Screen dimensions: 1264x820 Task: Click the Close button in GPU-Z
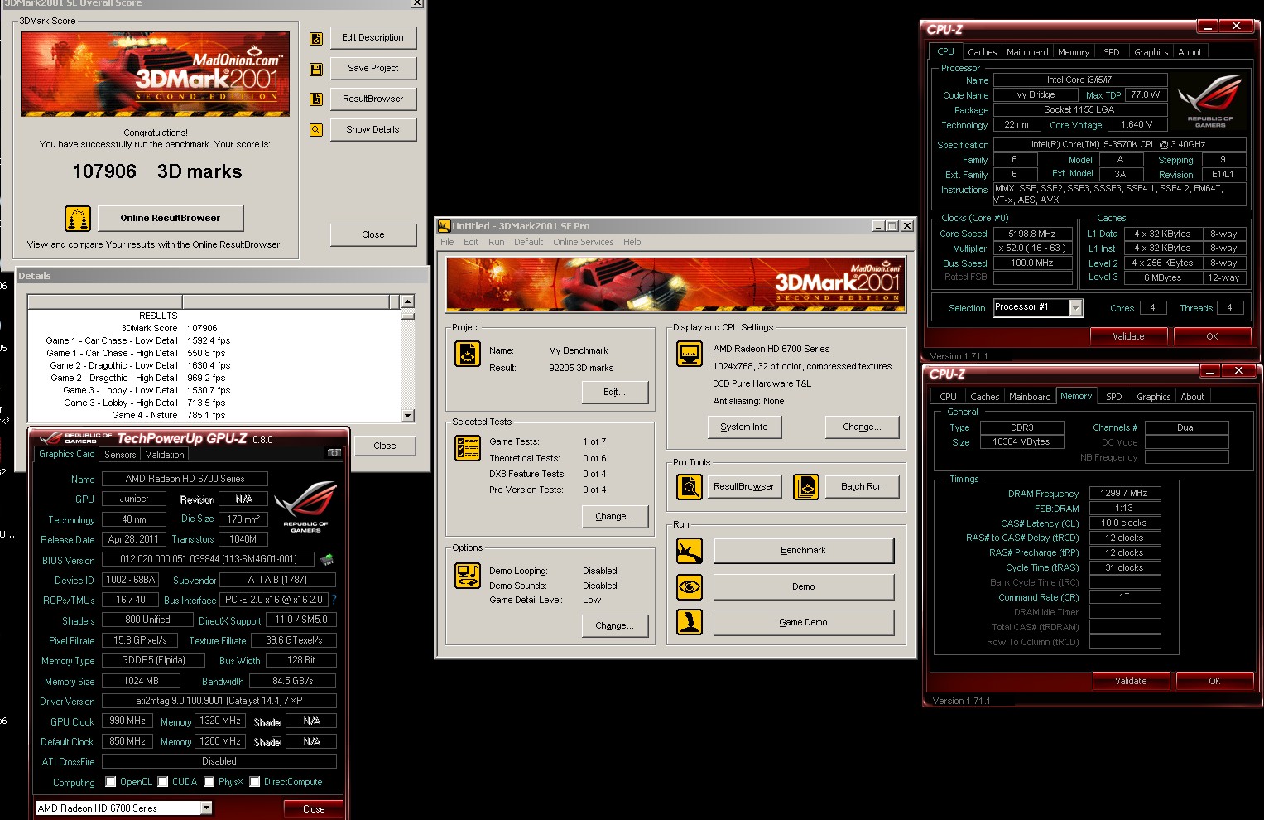314,809
